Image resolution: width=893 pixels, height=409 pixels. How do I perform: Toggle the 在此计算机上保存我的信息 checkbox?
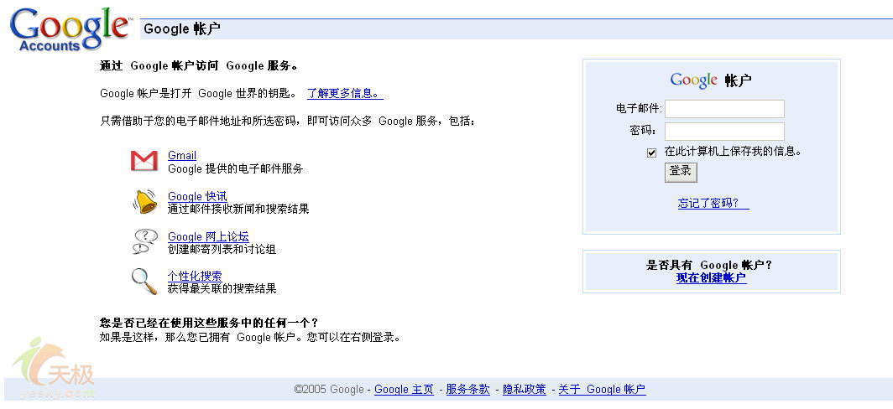(x=651, y=153)
